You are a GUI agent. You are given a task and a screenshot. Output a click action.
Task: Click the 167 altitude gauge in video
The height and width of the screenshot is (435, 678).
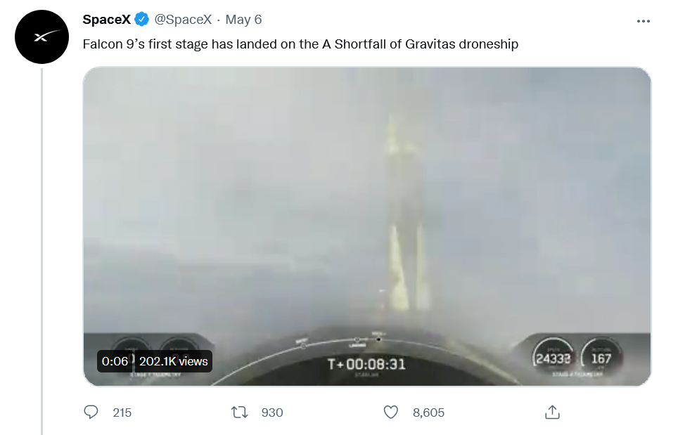(601, 358)
